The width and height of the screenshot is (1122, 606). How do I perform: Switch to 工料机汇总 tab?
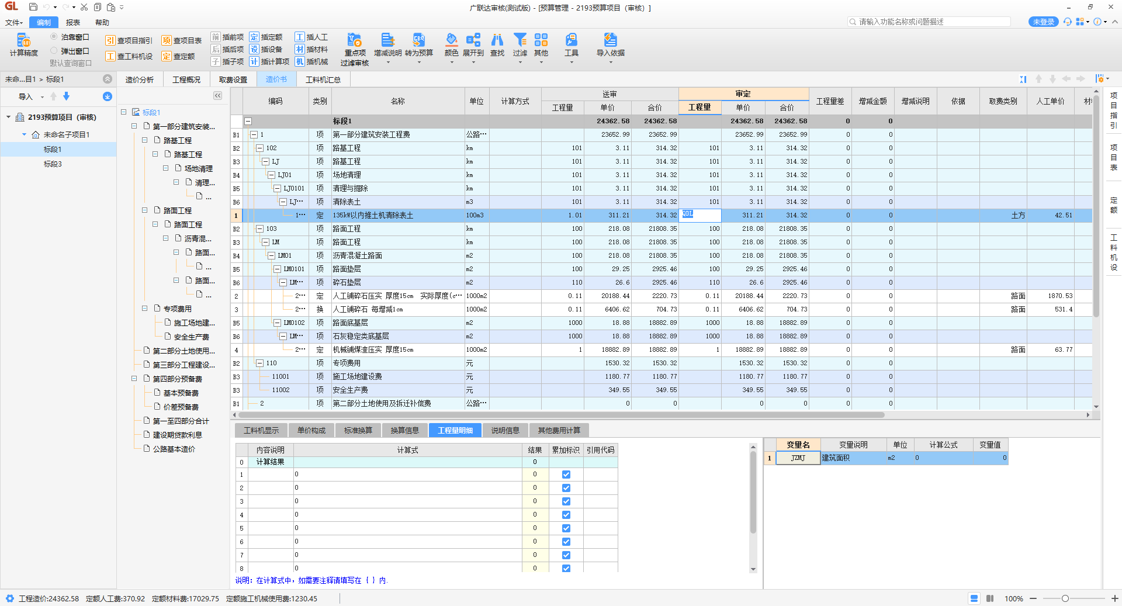(x=323, y=79)
